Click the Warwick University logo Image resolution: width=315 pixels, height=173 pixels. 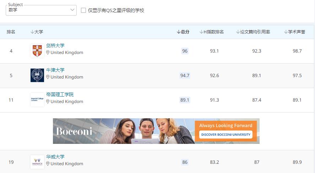(37, 162)
